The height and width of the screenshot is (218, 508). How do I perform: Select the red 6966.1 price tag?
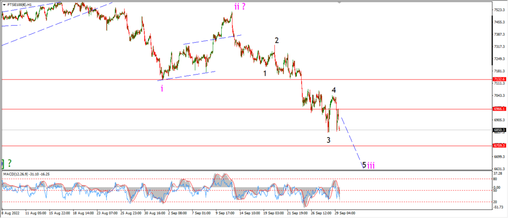pyautogui.click(x=499, y=109)
